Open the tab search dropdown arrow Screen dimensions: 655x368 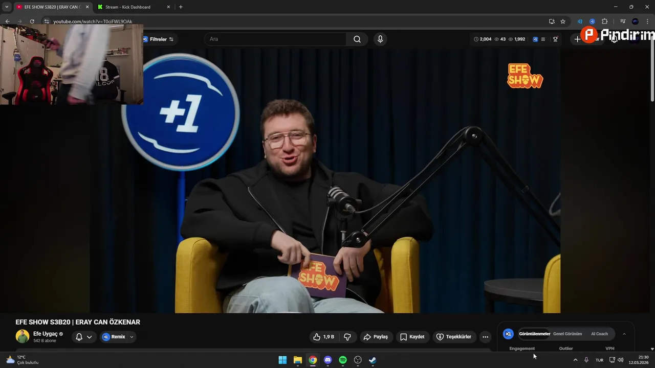click(7, 7)
